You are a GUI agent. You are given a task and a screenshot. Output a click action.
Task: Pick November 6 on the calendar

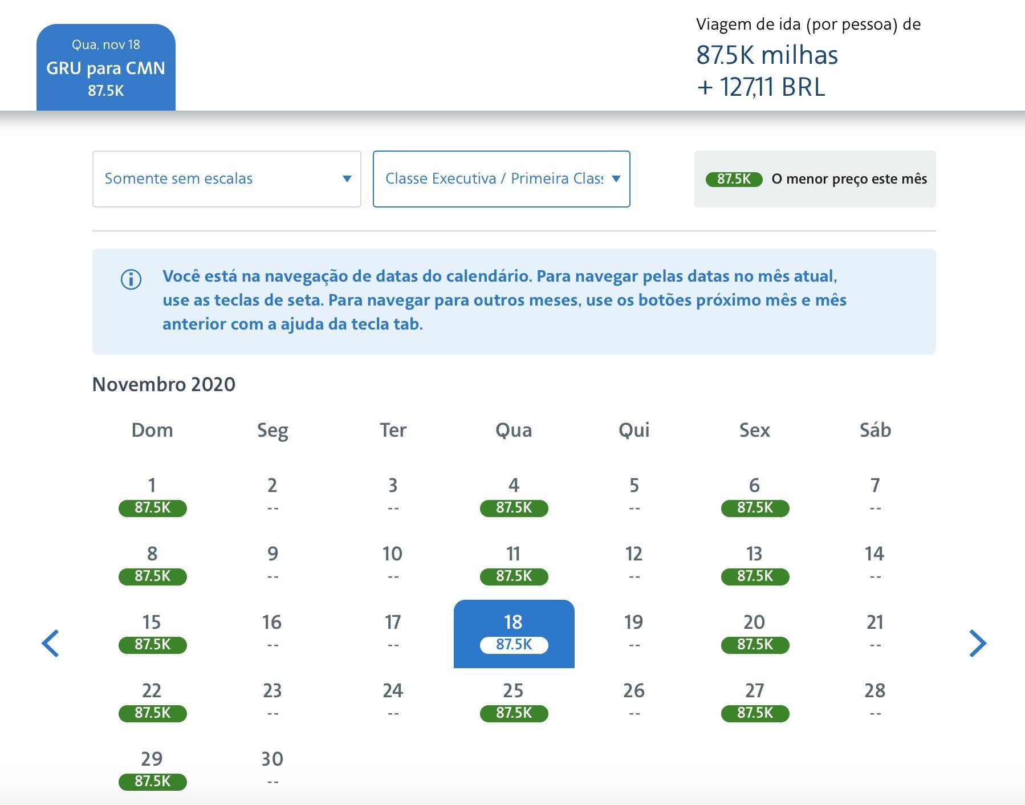(755, 496)
